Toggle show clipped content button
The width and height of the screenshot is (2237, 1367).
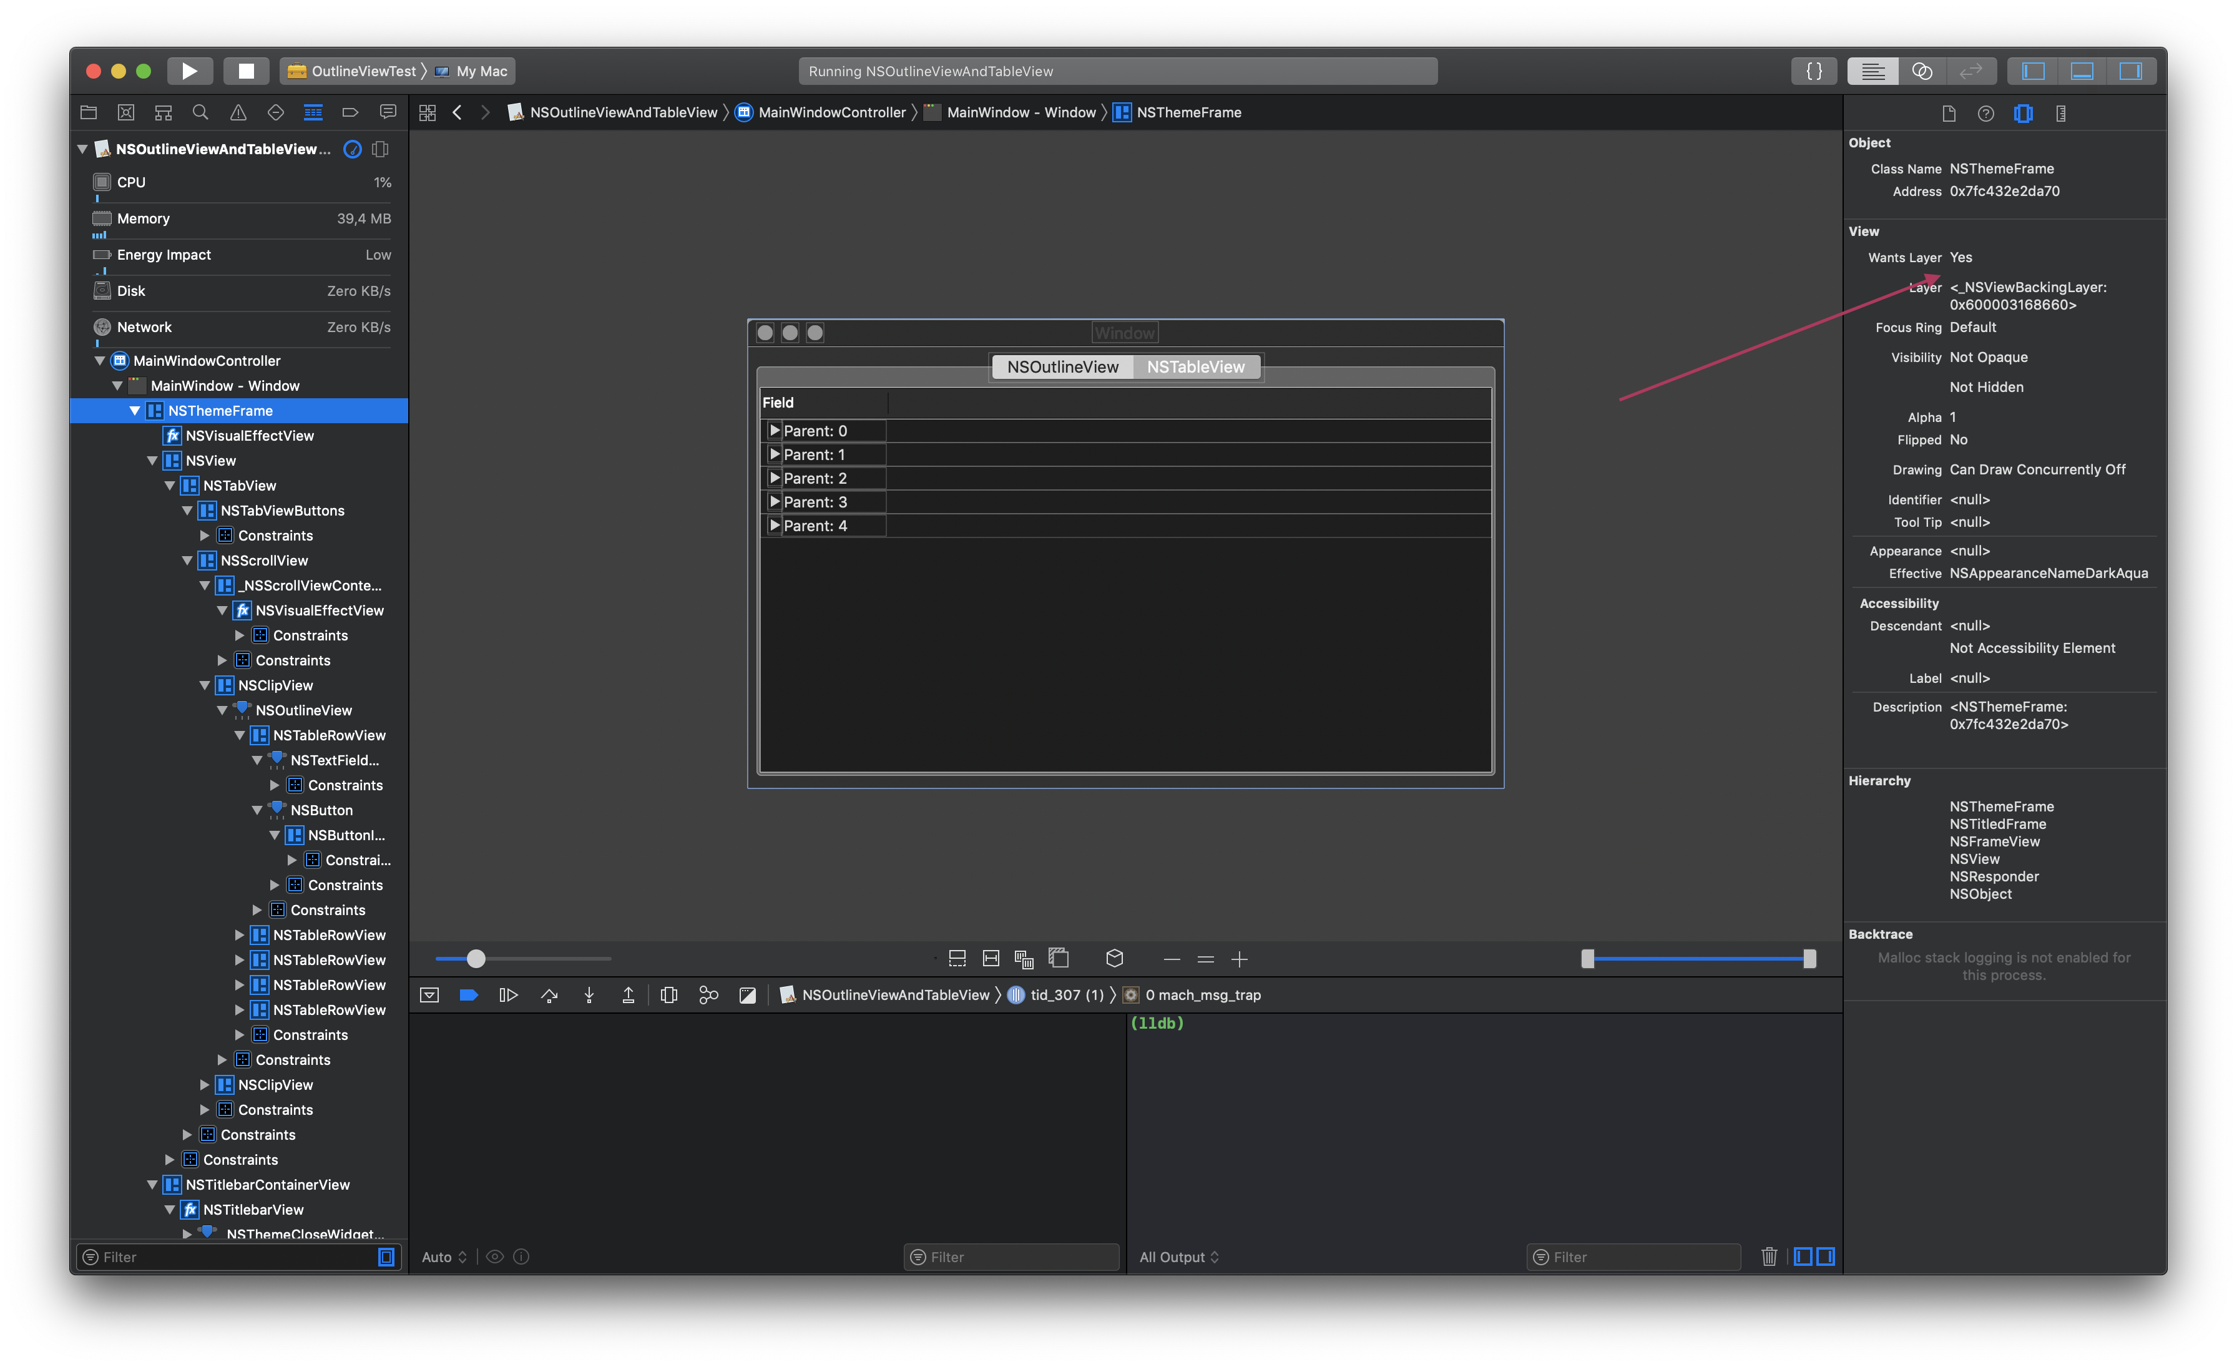click(x=957, y=959)
